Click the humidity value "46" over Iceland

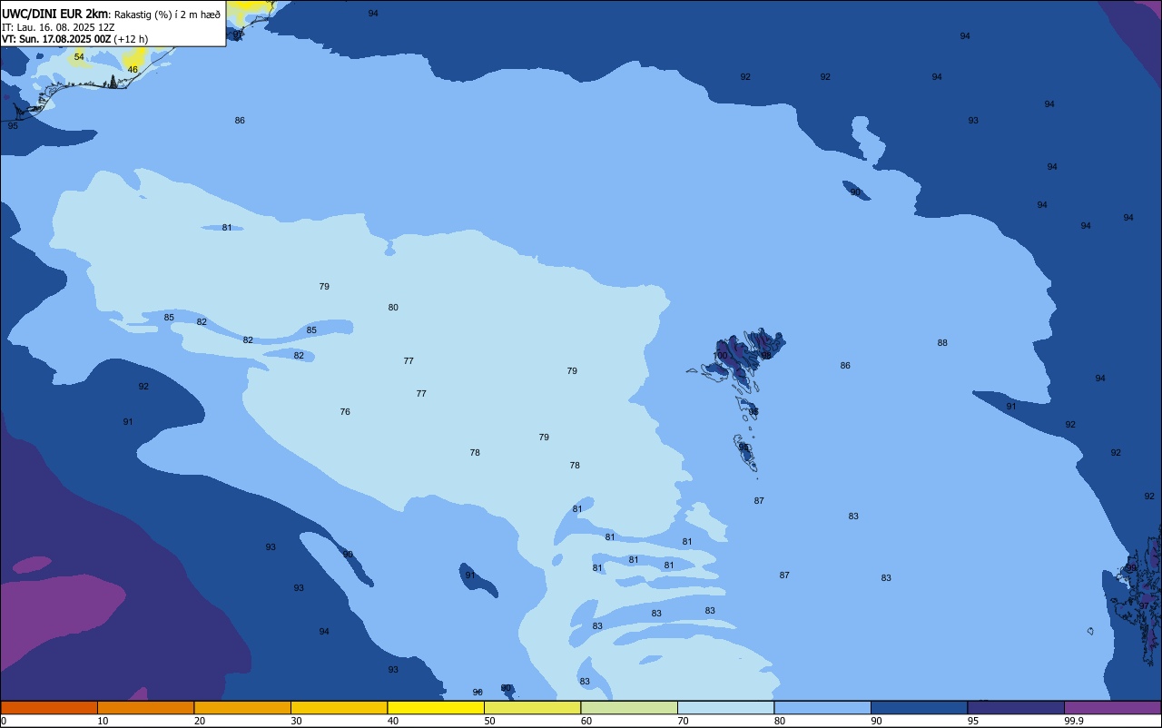tap(133, 70)
